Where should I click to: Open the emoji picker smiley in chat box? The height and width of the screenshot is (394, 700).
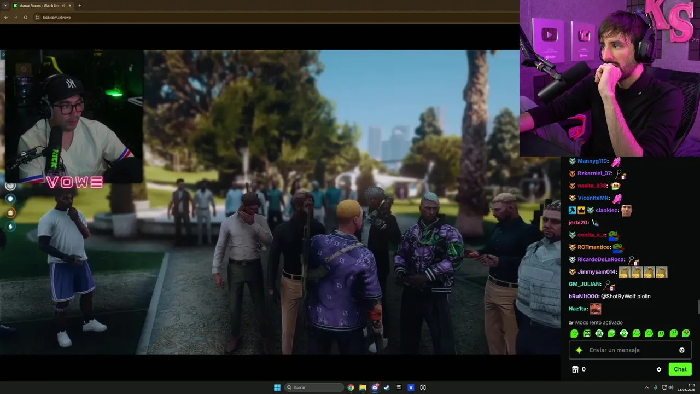click(x=682, y=350)
